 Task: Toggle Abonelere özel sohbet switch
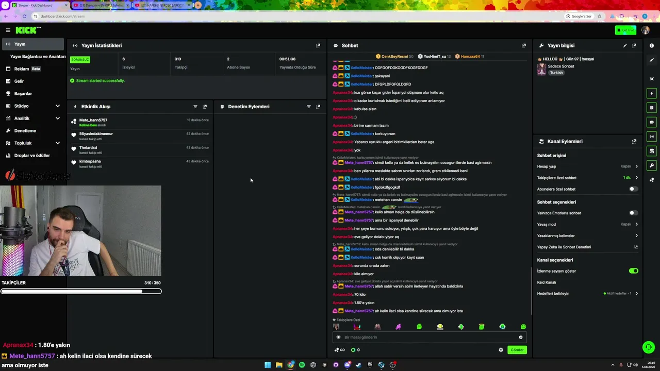click(x=634, y=189)
